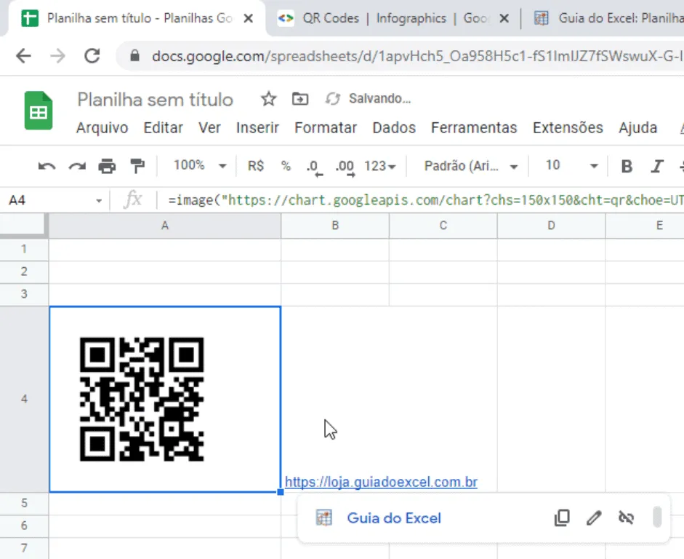Star the Planilha sem título document

pyautogui.click(x=268, y=99)
